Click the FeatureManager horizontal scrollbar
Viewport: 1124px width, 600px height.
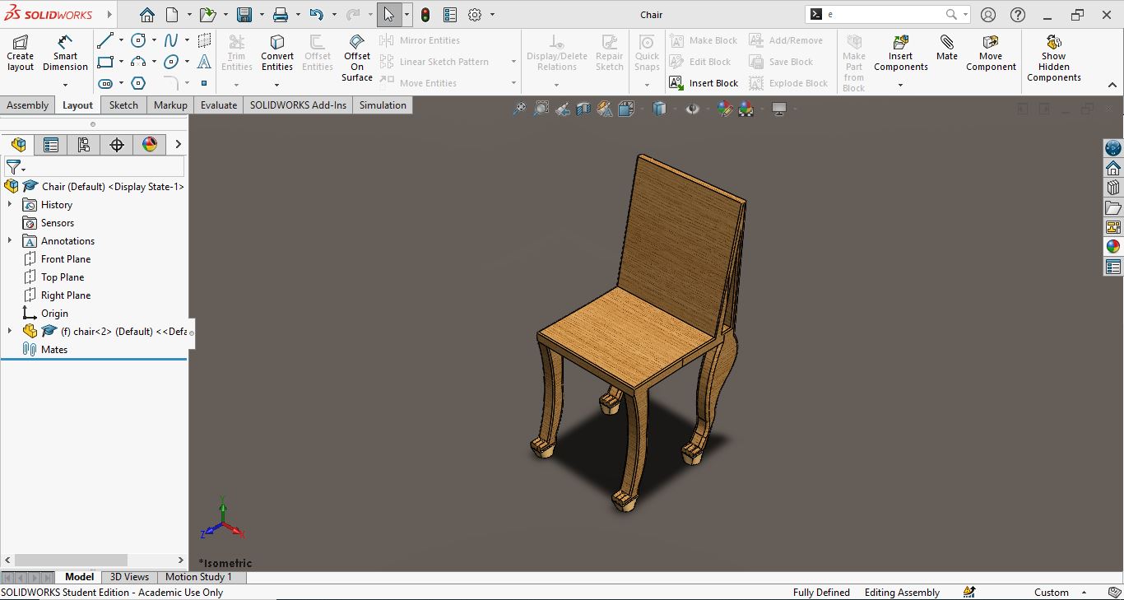pos(71,560)
